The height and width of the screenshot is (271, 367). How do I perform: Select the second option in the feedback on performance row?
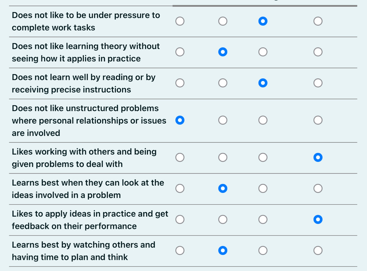[223, 219]
